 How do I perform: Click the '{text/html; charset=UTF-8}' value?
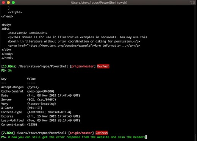pos(49,112)
